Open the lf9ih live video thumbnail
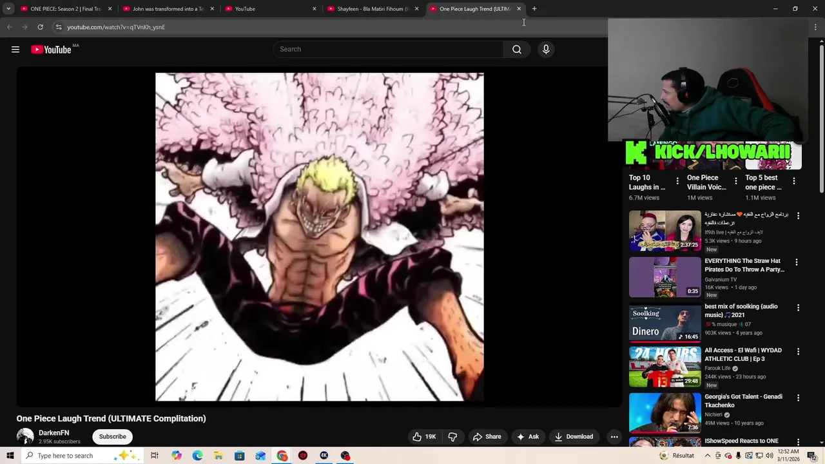This screenshot has width=825, height=464. tap(665, 231)
